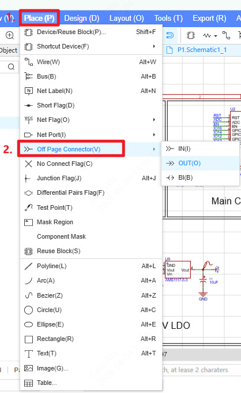Choose OUT(O) off page connector
241x393 pixels.
[200, 163]
